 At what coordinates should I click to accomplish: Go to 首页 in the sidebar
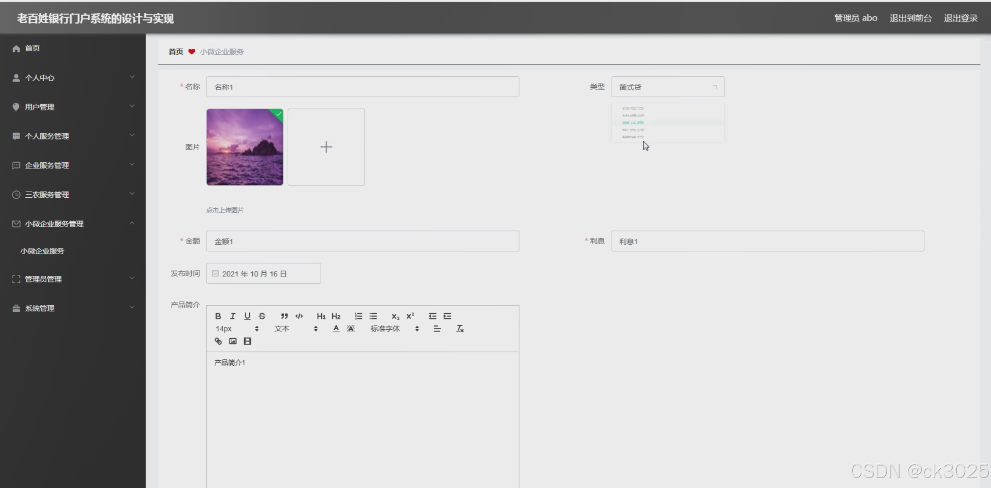coord(32,48)
